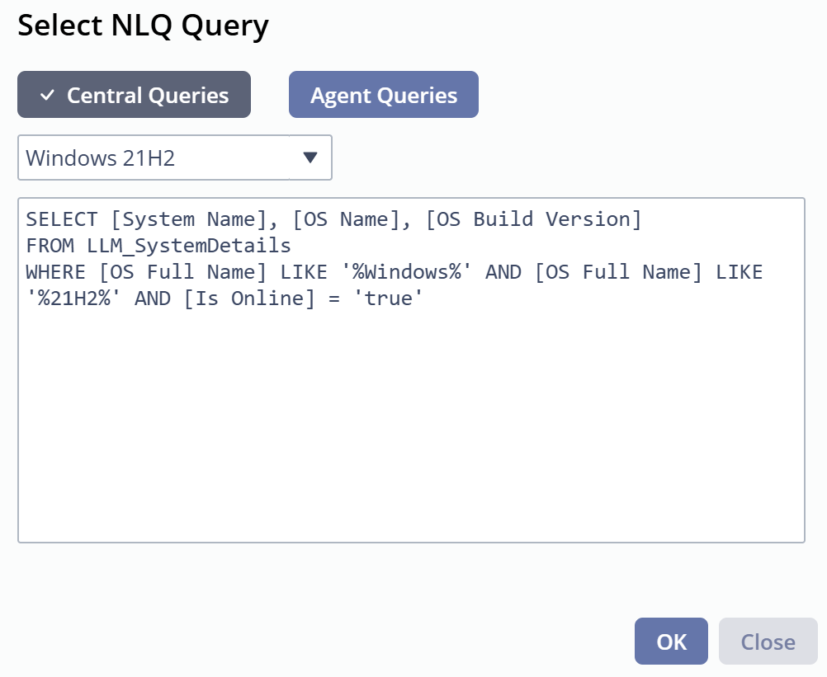Click the '%21H2%' pattern in query

74,299
